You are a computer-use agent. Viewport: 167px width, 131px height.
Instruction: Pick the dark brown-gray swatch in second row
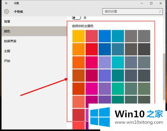(131, 49)
